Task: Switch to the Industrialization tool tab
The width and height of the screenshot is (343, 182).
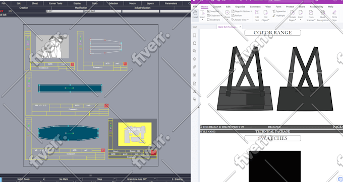Action: (142, 8)
